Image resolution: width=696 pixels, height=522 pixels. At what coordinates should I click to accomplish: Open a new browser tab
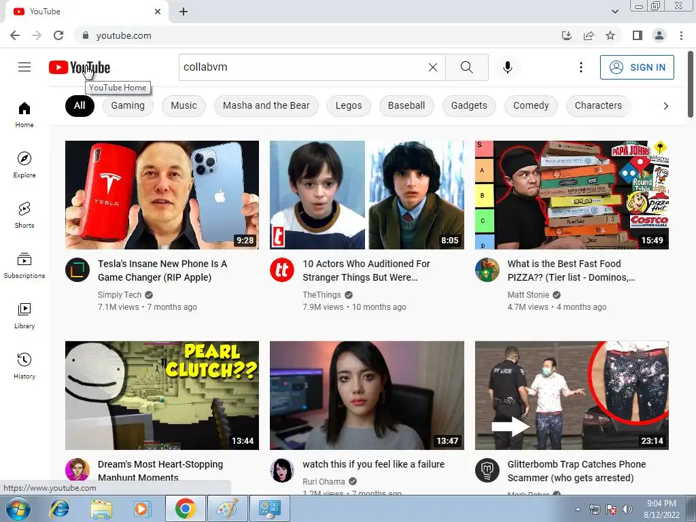tap(184, 12)
